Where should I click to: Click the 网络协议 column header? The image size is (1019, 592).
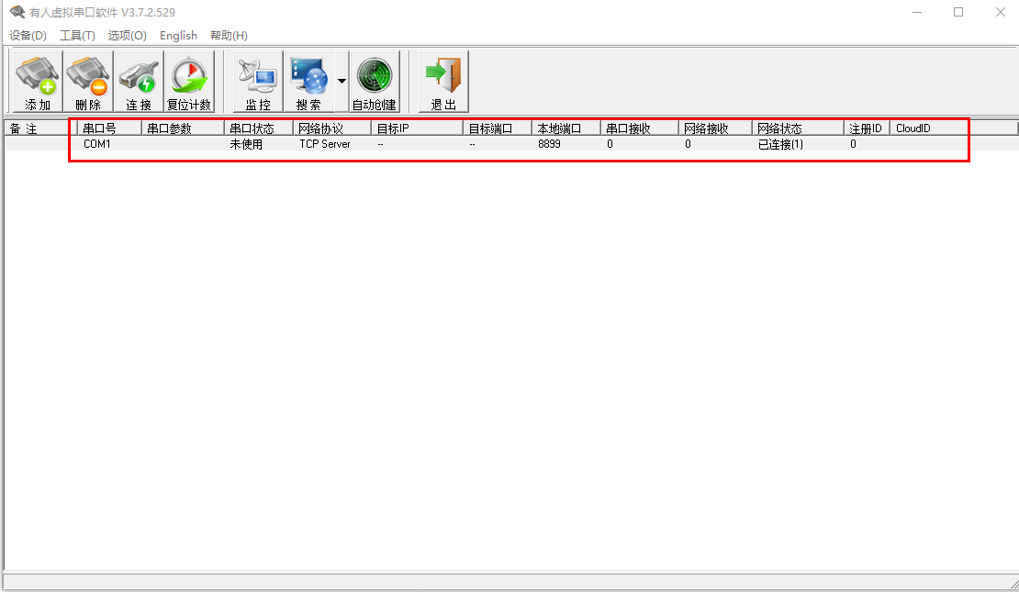(x=331, y=128)
